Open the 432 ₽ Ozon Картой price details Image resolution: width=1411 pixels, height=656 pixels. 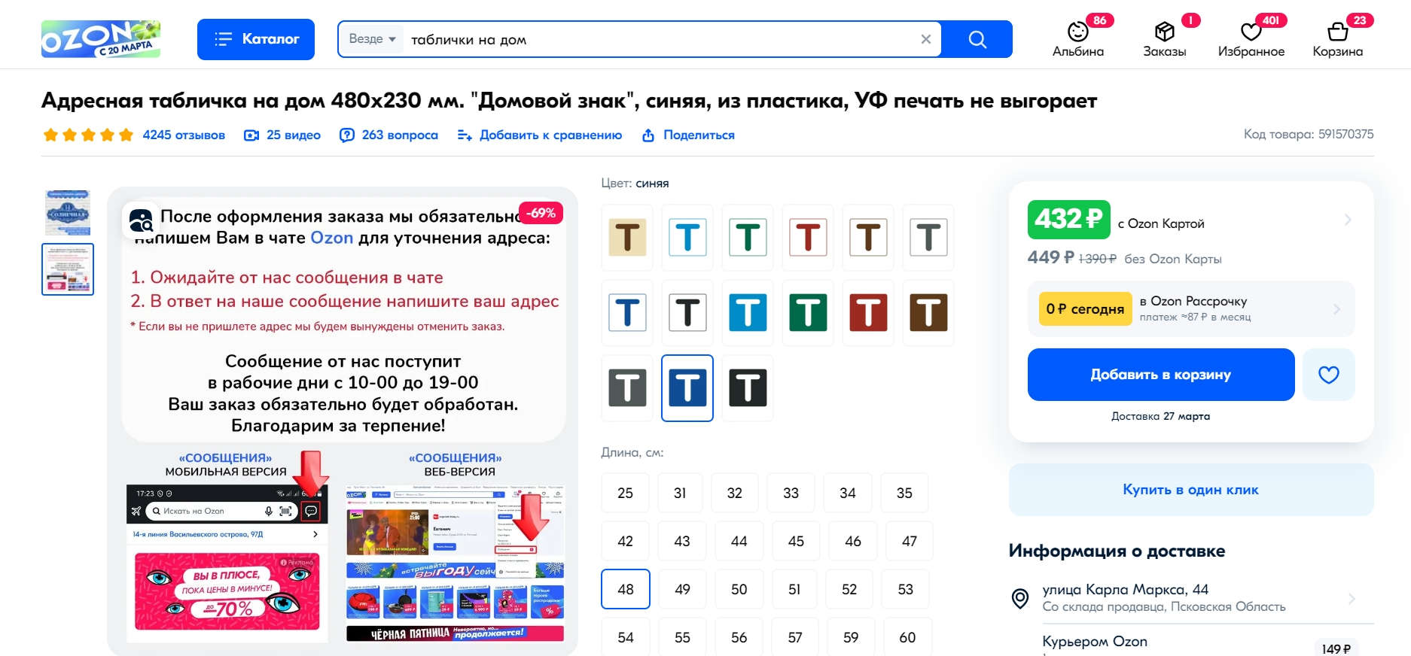pyautogui.click(x=1191, y=220)
